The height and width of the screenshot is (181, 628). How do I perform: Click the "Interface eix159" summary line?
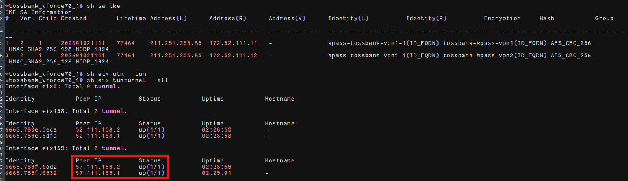coord(66,148)
